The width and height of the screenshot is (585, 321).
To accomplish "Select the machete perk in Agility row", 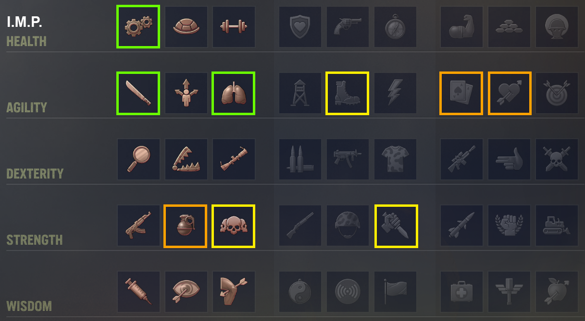I will coord(138,93).
